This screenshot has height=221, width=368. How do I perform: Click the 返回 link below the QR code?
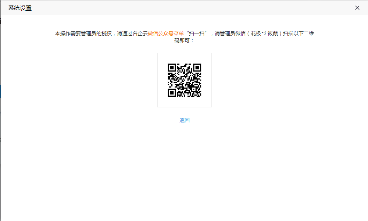[185, 120]
